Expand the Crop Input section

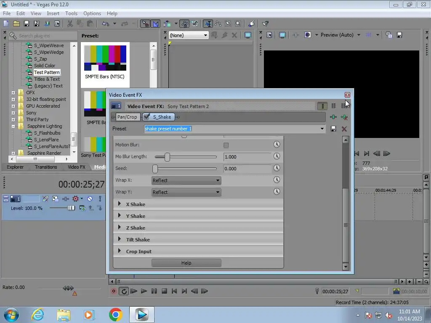[x=119, y=251]
